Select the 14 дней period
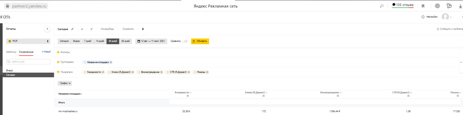The height and width of the screenshot is (115, 463). tap(100, 41)
